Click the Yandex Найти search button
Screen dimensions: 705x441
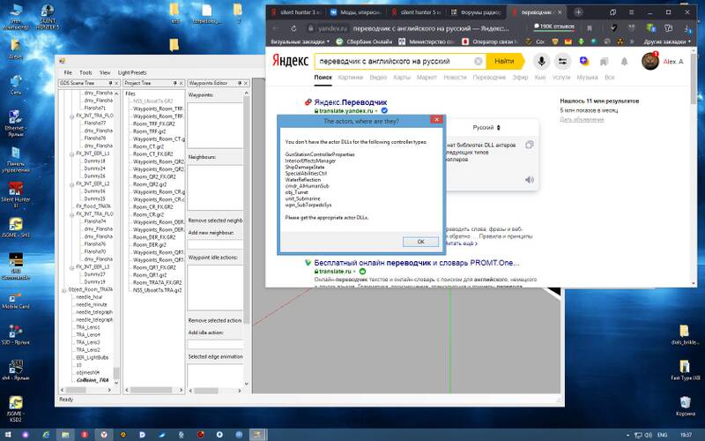click(505, 61)
